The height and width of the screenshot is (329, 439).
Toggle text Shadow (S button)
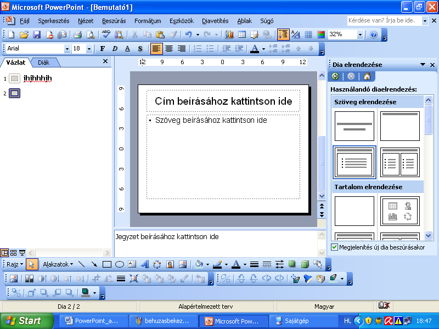140,49
